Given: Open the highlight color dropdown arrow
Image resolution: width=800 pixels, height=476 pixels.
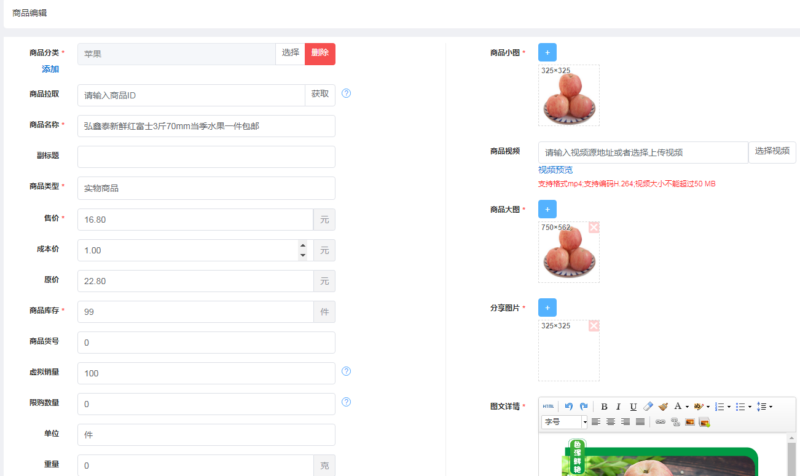Looking at the screenshot, I should [708, 407].
